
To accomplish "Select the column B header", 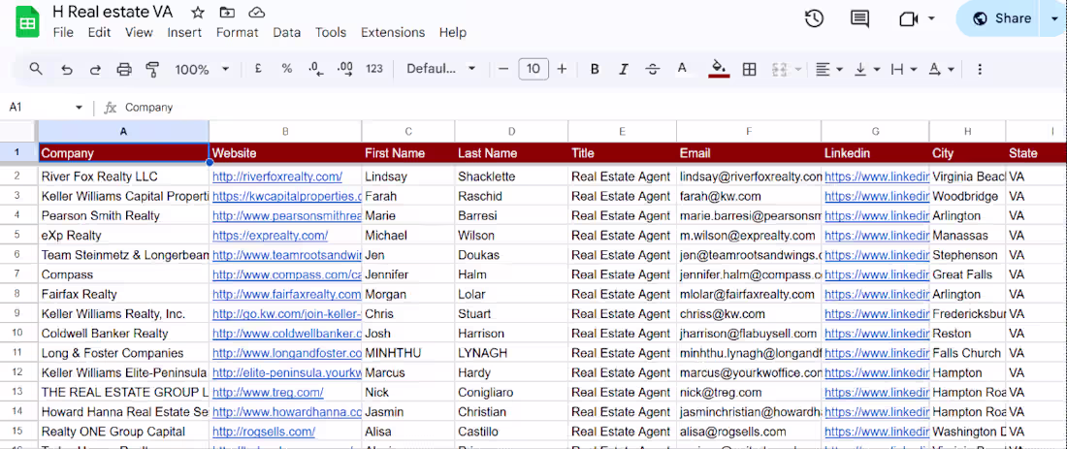I will click(x=285, y=131).
